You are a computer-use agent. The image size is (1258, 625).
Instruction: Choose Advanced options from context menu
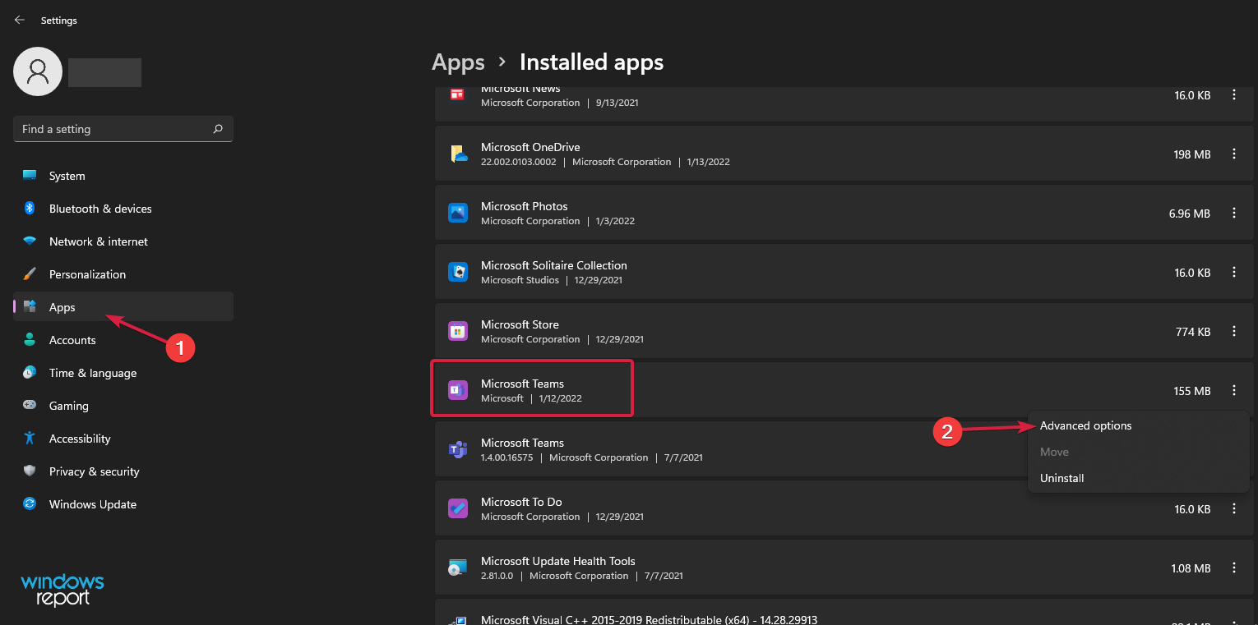(1139, 425)
